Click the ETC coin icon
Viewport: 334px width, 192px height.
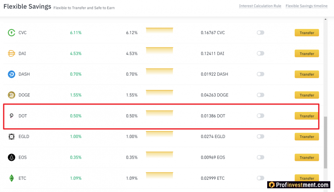point(12,178)
